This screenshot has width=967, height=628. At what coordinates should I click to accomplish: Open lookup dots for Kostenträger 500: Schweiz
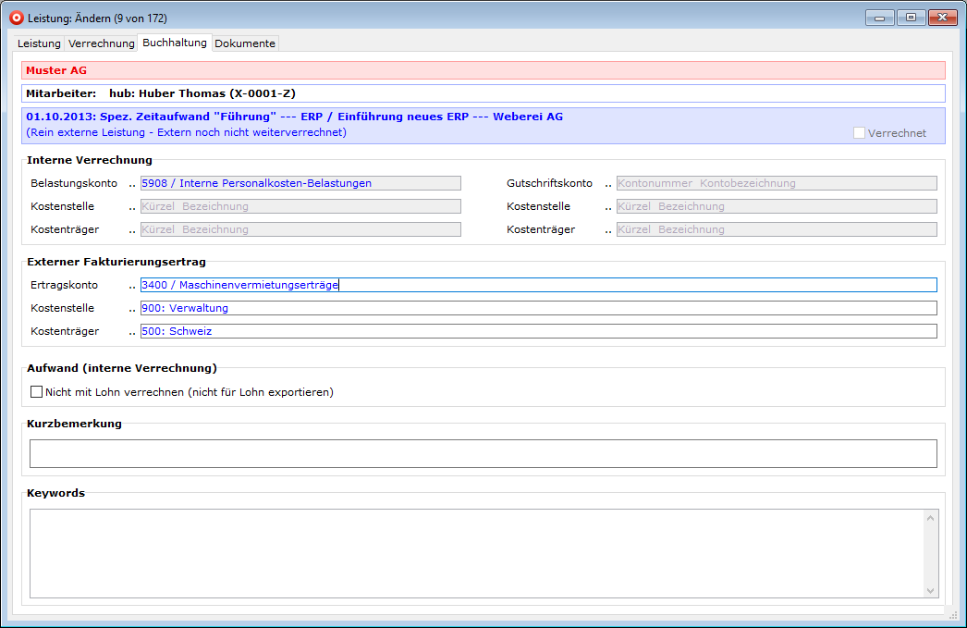pyautogui.click(x=132, y=332)
